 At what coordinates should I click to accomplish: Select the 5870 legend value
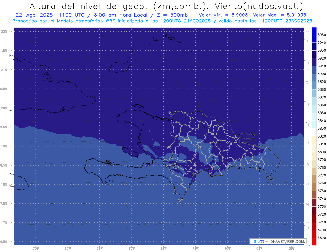click(x=322, y=97)
